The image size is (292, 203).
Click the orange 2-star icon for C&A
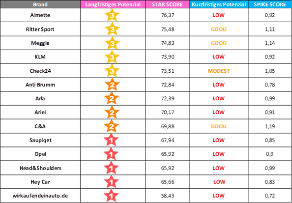112,126
